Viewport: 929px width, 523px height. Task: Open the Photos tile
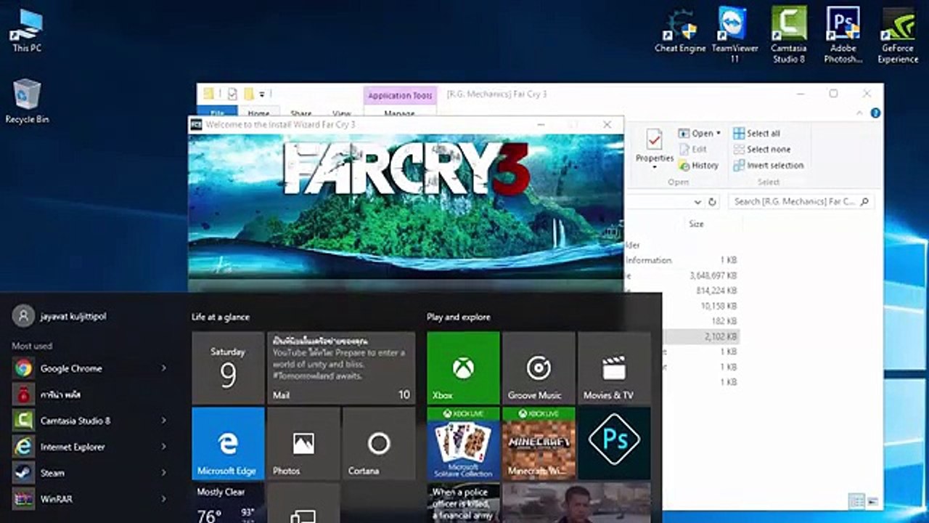303,443
